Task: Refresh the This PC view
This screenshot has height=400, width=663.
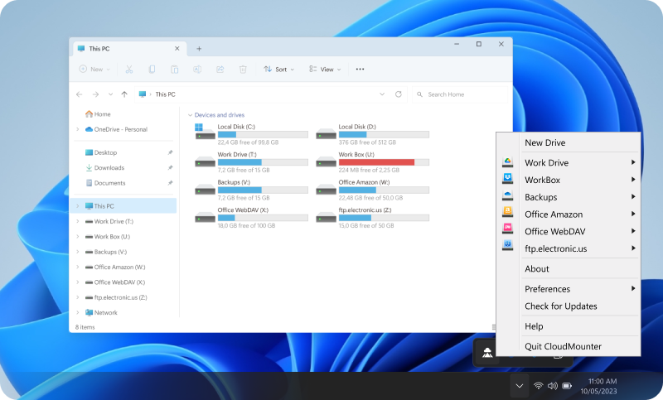Action: pyautogui.click(x=399, y=94)
